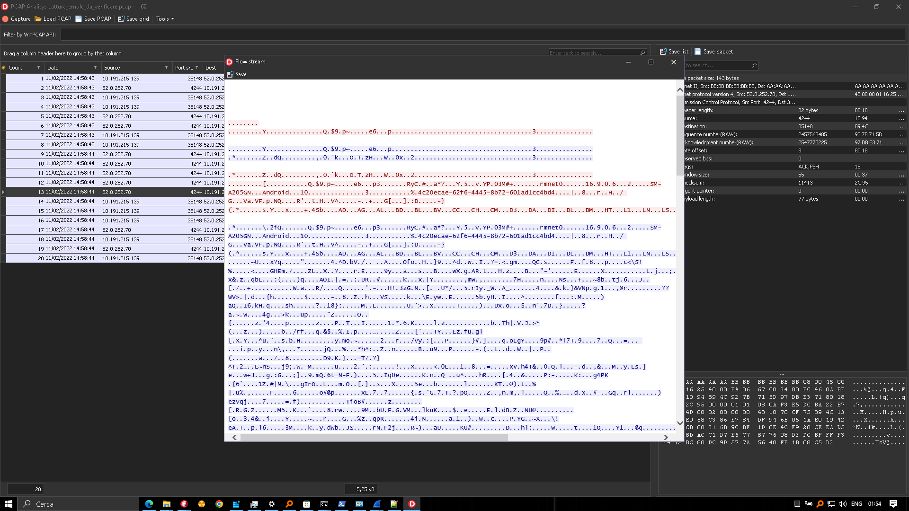The image size is (909, 511).
Task: Click the Save packet icon
Action: pyautogui.click(x=698, y=52)
